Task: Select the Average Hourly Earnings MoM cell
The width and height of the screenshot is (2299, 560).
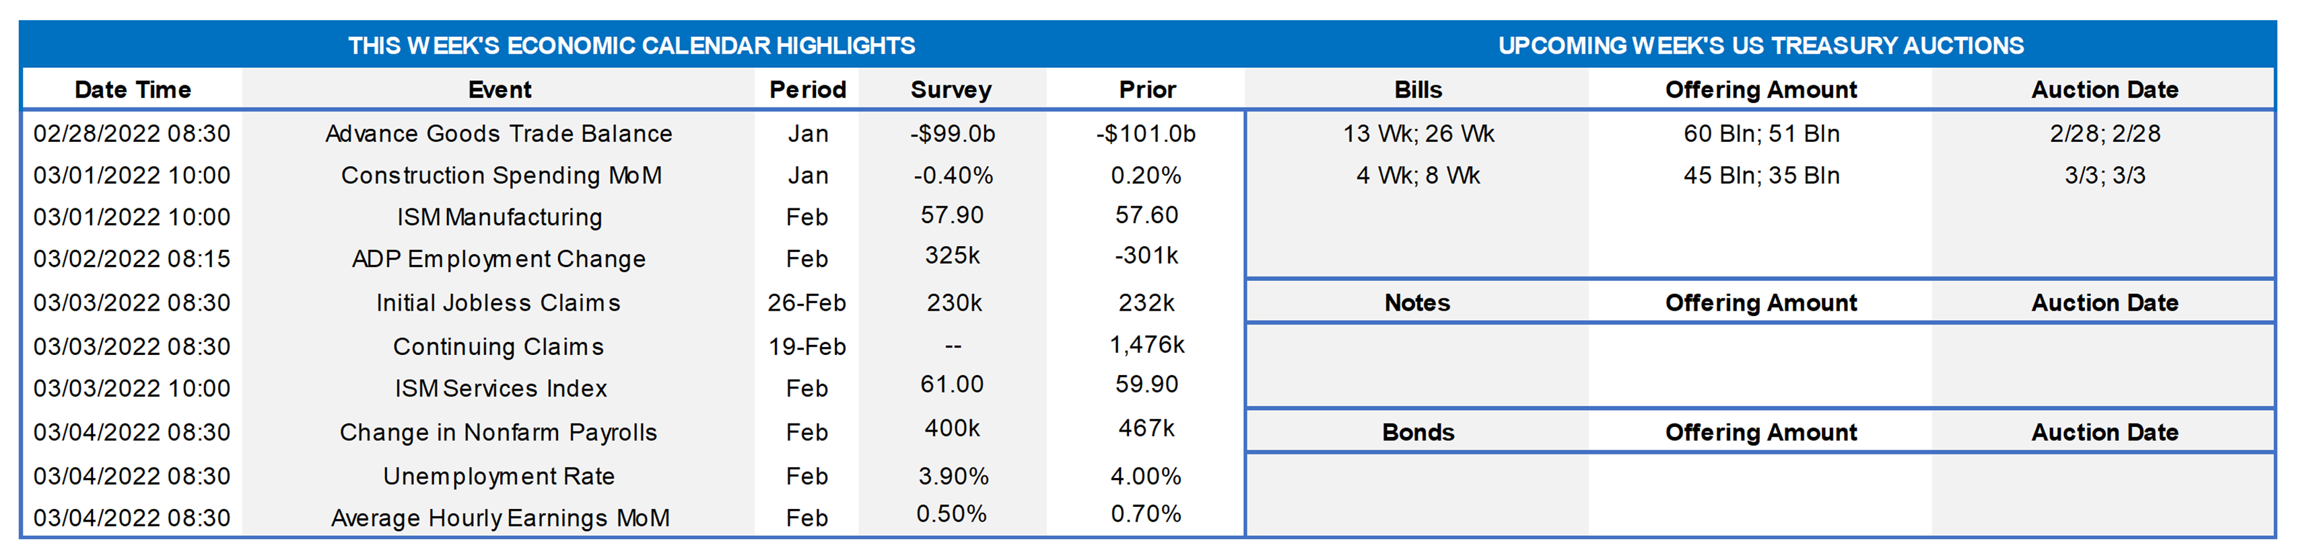Action: [500, 518]
